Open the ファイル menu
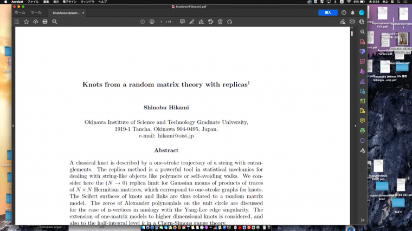412x231 pixels. [x=33, y=2]
